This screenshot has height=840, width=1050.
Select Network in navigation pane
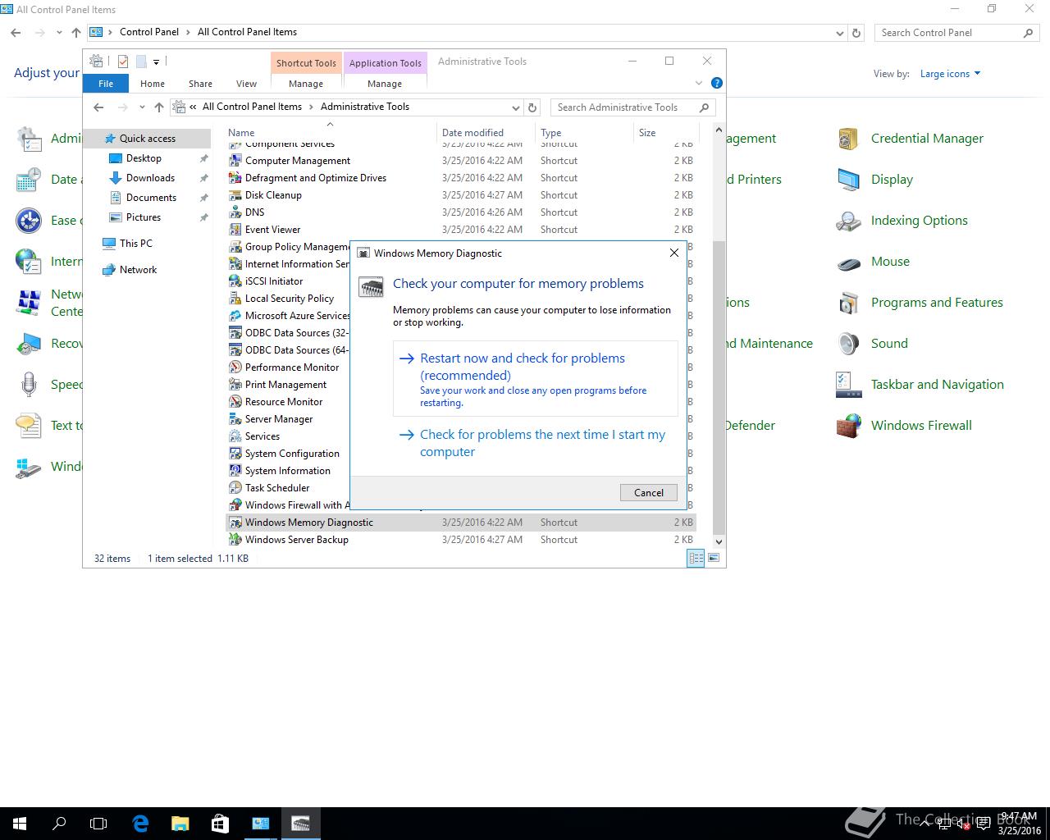(x=138, y=270)
